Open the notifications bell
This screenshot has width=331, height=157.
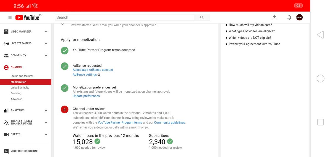pyautogui.click(x=289, y=17)
